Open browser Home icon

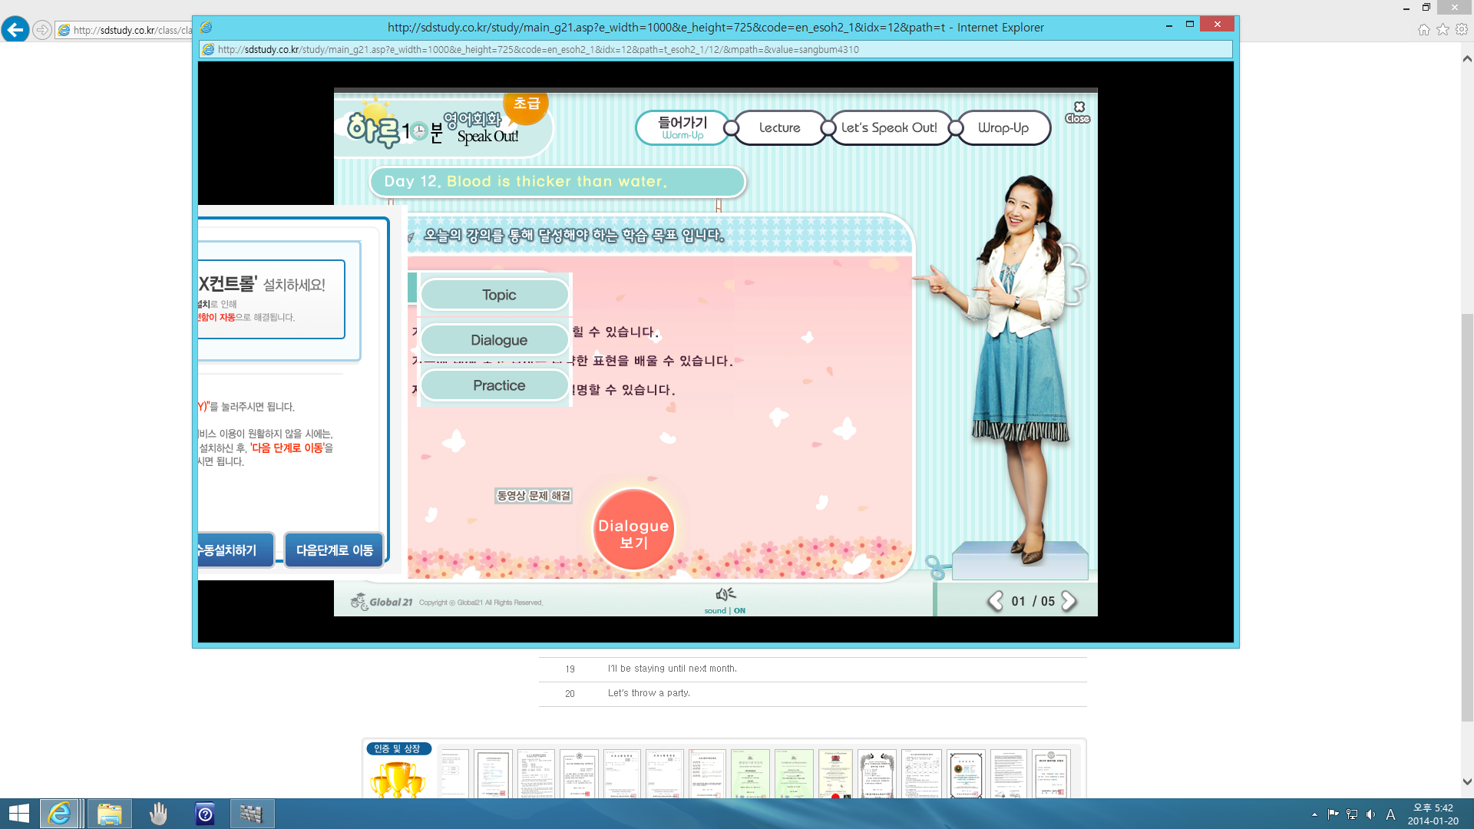[x=1423, y=30]
